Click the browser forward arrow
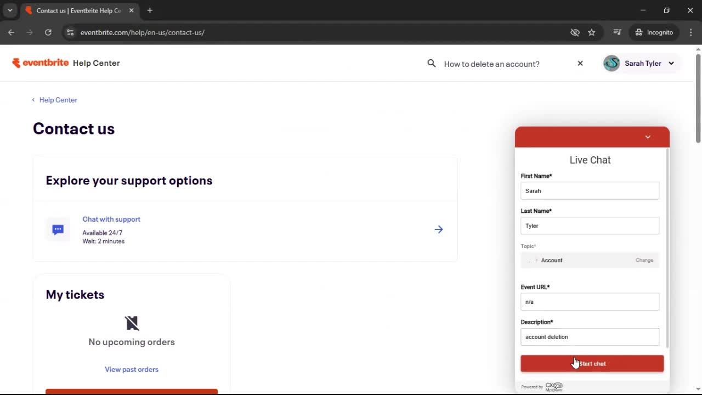This screenshot has height=395, width=702. pyautogui.click(x=30, y=32)
